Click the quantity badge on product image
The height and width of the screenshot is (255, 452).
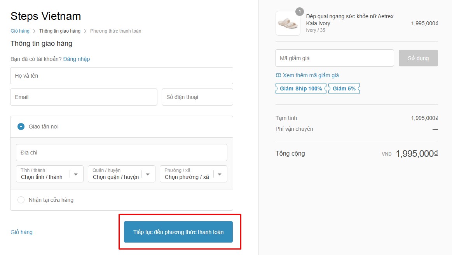(300, 12)
